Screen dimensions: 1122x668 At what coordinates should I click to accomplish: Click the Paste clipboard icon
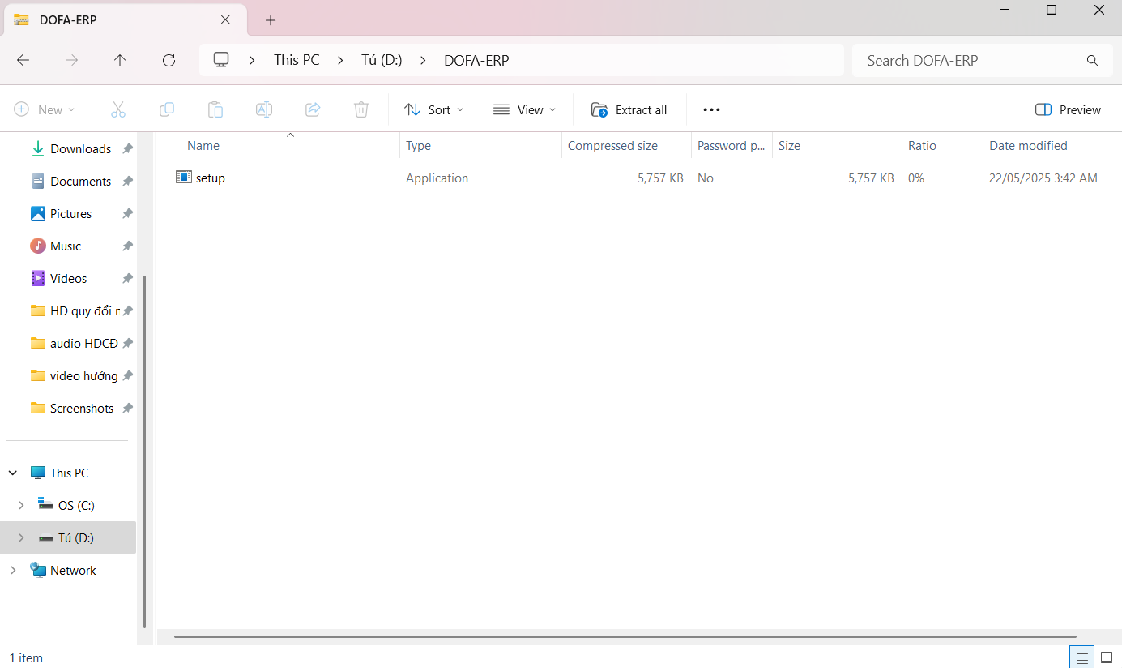tap(215, 109)
